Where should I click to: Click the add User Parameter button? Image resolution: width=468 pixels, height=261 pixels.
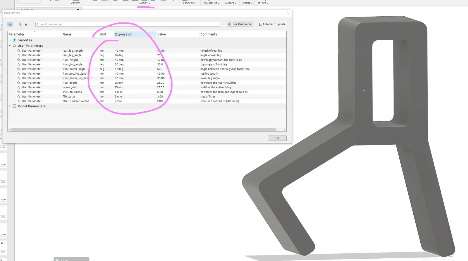pos(240,24)
